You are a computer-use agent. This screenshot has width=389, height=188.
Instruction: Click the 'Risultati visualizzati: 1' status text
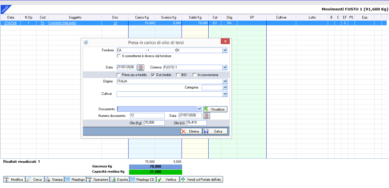tap(21, 162)
